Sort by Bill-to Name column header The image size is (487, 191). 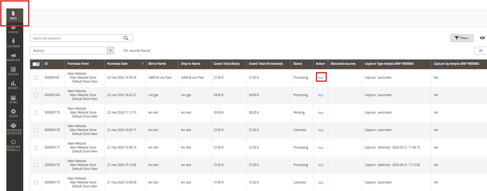(162, 64)
